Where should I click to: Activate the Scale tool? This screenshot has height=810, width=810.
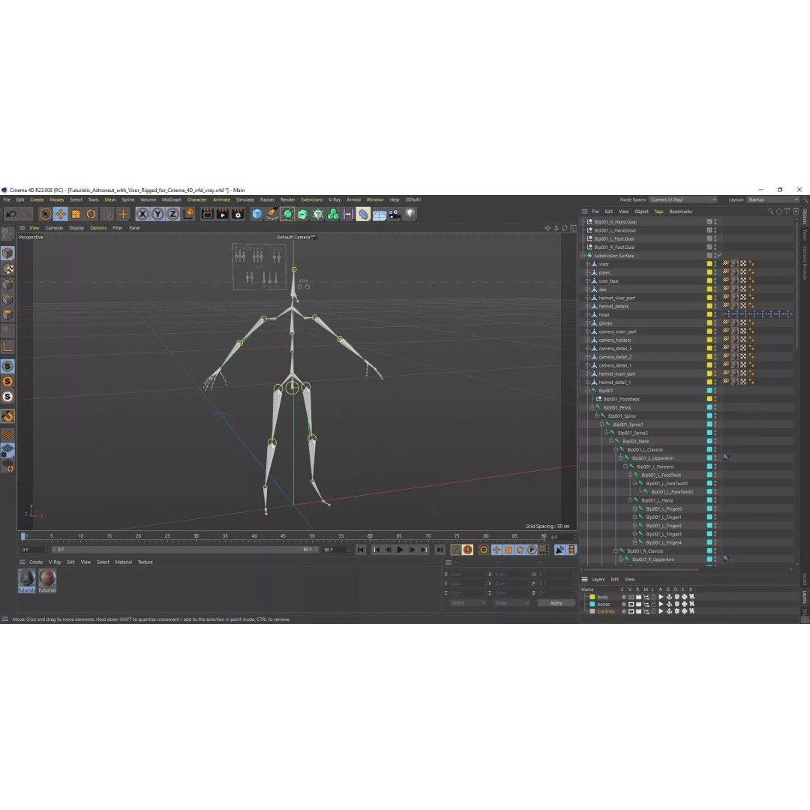(76, 214)
